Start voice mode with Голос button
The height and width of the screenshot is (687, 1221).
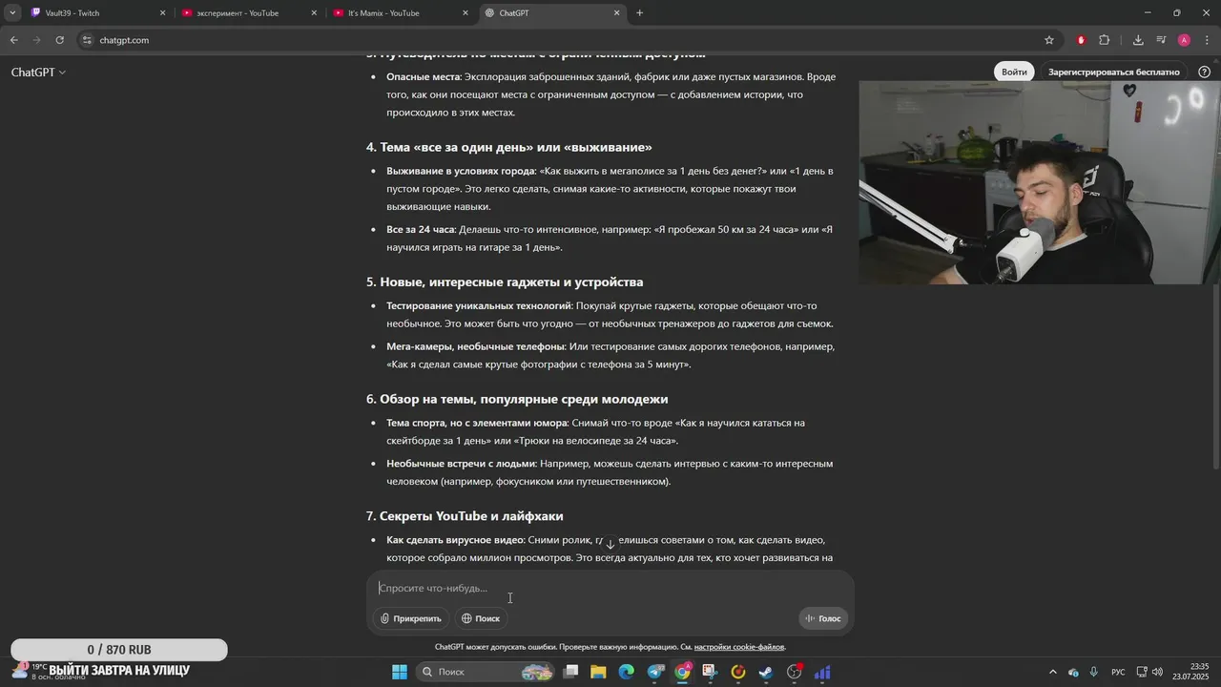[x=823, y=618]
